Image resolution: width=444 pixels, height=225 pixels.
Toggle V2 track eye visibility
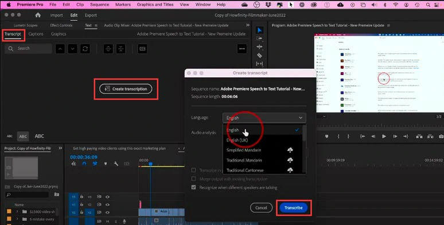107,204
